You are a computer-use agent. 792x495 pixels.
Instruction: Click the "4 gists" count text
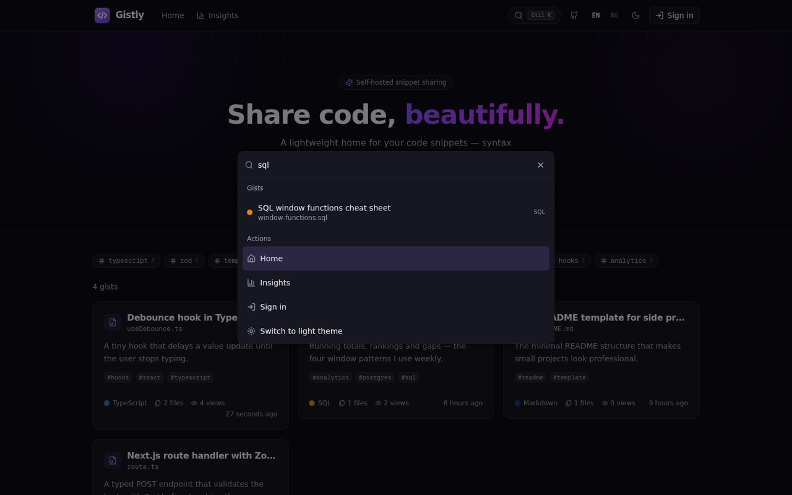click(x=105, y=286)
